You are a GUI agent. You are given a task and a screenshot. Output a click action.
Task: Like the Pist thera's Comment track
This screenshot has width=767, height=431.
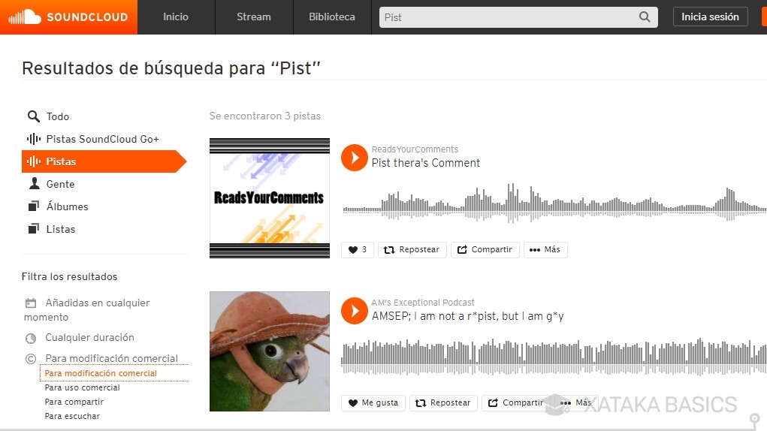tap(358, 250)
